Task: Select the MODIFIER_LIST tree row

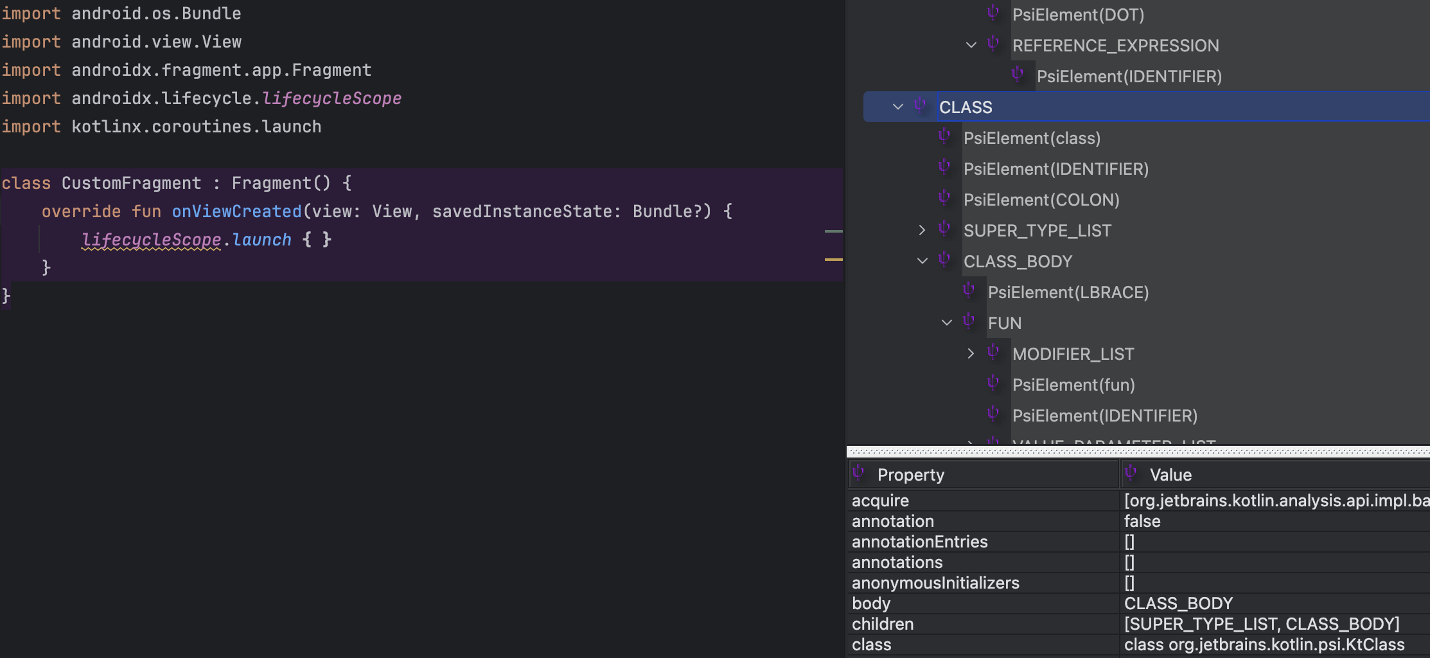Action: coord(1073,354)
